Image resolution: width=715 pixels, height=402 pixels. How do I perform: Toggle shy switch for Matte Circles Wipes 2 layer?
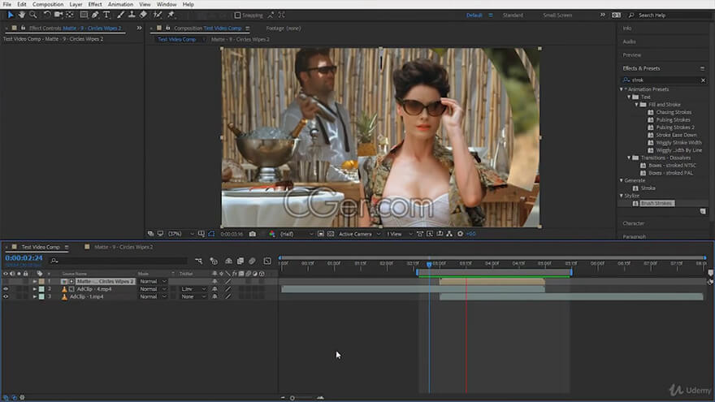214,282
